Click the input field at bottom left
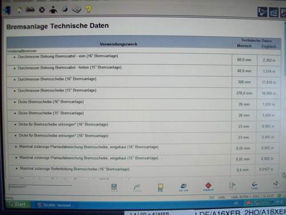286x215 pixels. click(x=41, y=187)
